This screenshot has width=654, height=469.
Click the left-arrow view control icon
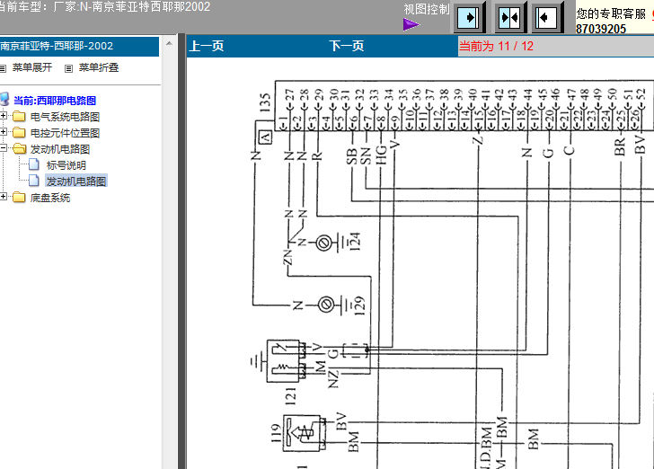(x=547, y=18)
